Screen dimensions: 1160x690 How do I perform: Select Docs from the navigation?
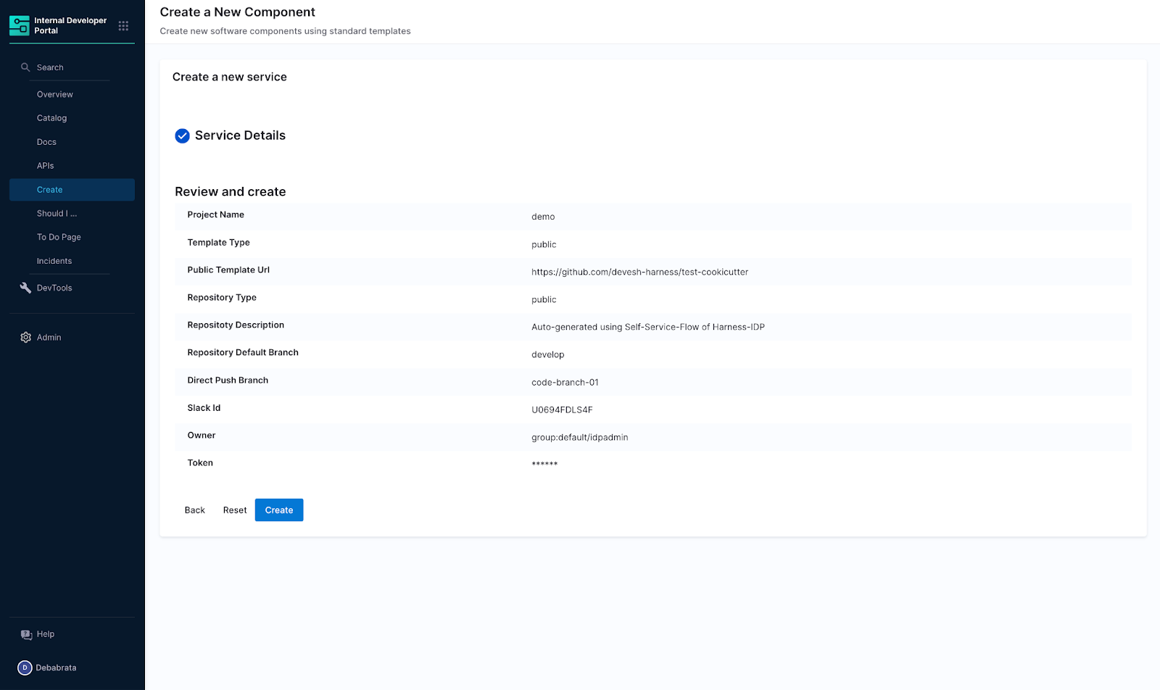pyautogui.click(x=46, y=141)
